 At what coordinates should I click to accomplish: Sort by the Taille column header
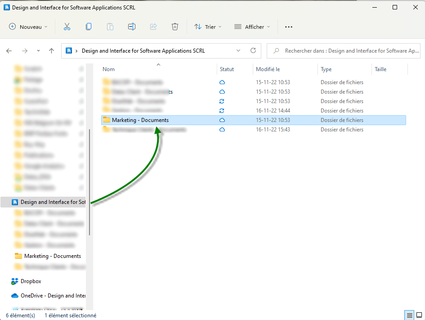click(x=380, y=69)
